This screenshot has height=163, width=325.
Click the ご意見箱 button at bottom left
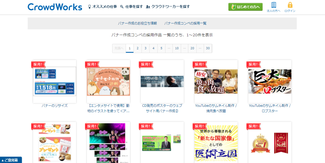pos(11,160)
